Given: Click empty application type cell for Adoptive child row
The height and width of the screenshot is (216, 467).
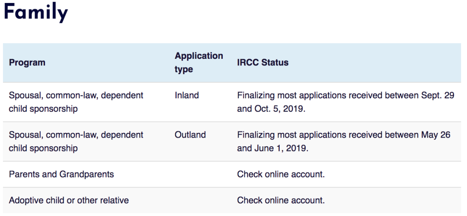Looking at the screenshot, I should (200, 200).
